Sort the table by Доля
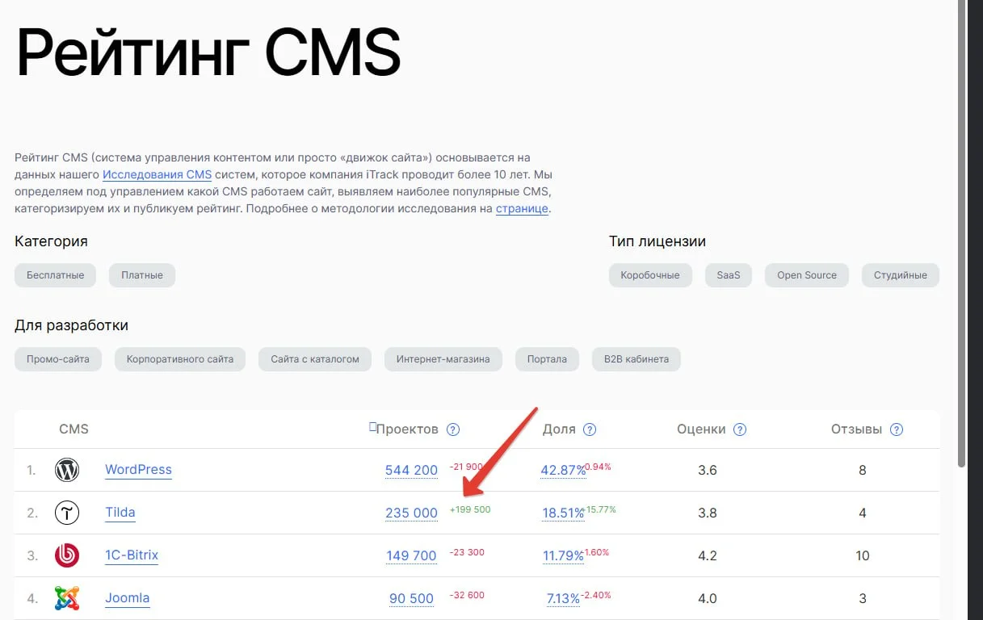The height and width of the screenshot is (620, 983). [x=559, y=429]
